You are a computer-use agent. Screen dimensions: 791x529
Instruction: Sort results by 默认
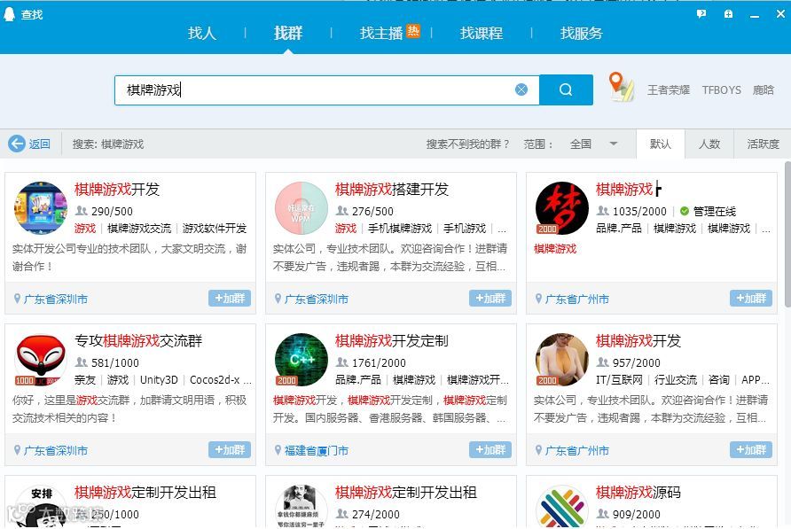(661, 144)
